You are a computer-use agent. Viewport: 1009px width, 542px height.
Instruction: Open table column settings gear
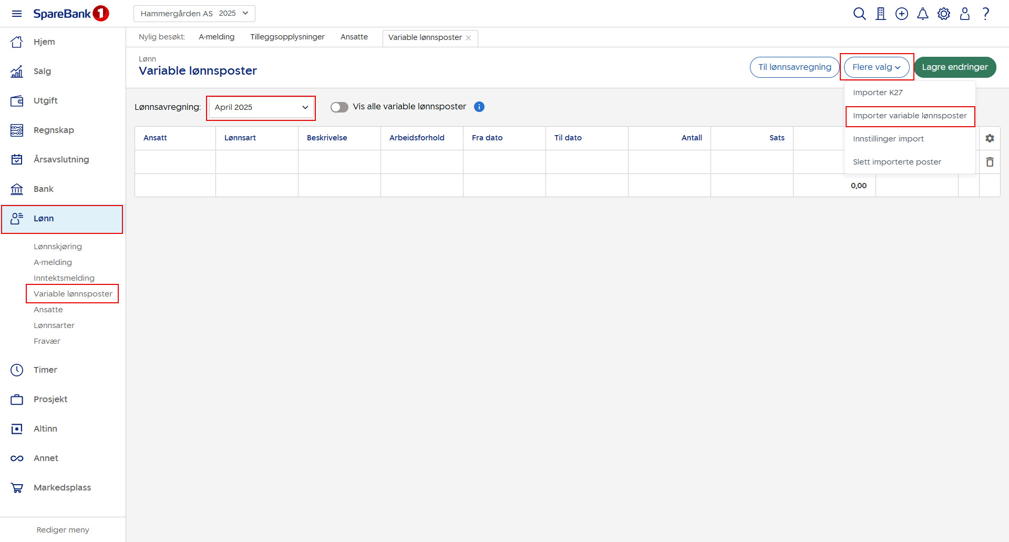[x=990, y=138]
